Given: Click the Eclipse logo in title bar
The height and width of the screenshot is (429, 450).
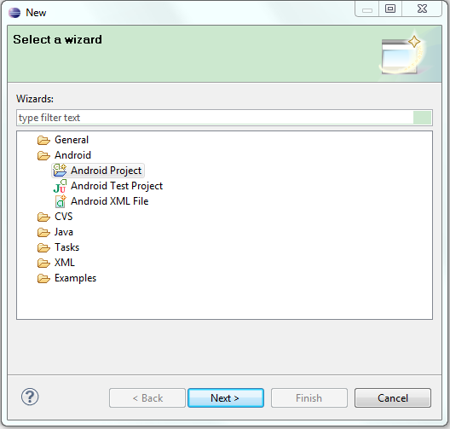Looking at the screenshot, I should click(14, 13).
